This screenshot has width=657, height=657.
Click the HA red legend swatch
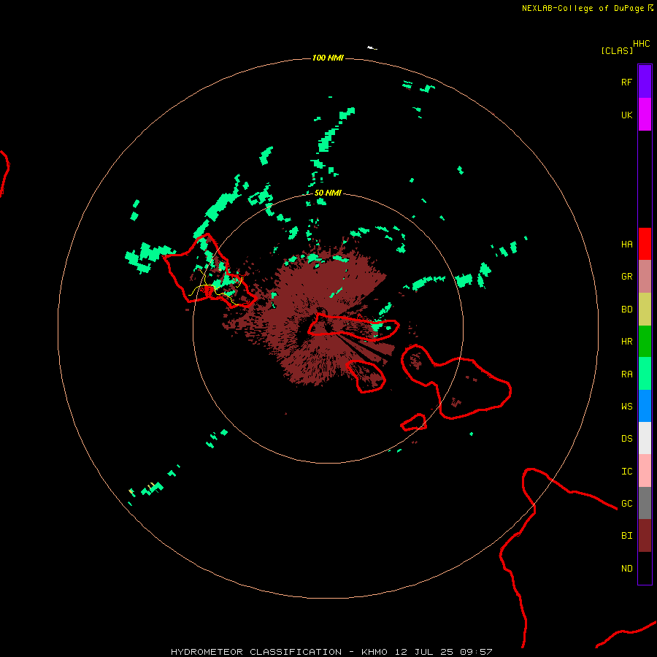(x=645, y=244)
